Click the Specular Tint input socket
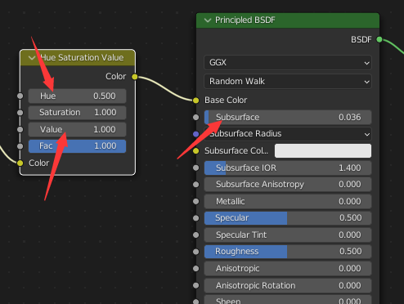The width and height of the screenshot is (404, 304). click(195, 235)
